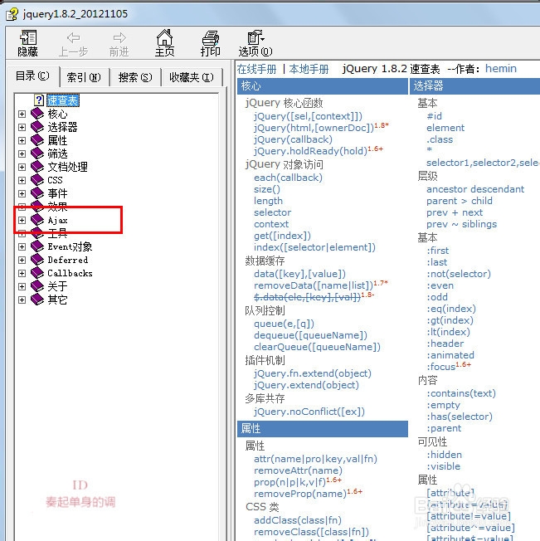Expand the 筛选 tree node

(x=22, y=154)
